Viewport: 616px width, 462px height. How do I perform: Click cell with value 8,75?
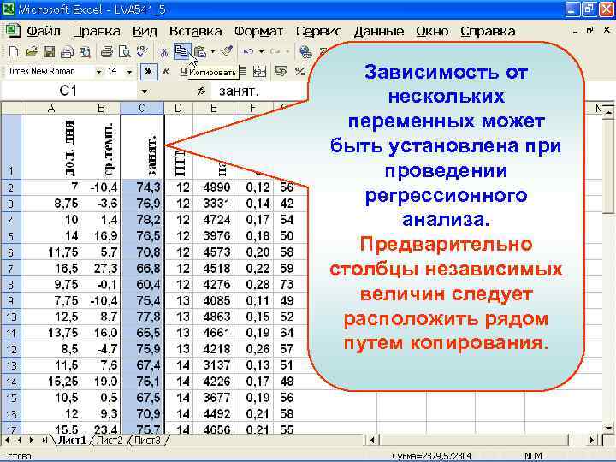(x=50, y=204)
